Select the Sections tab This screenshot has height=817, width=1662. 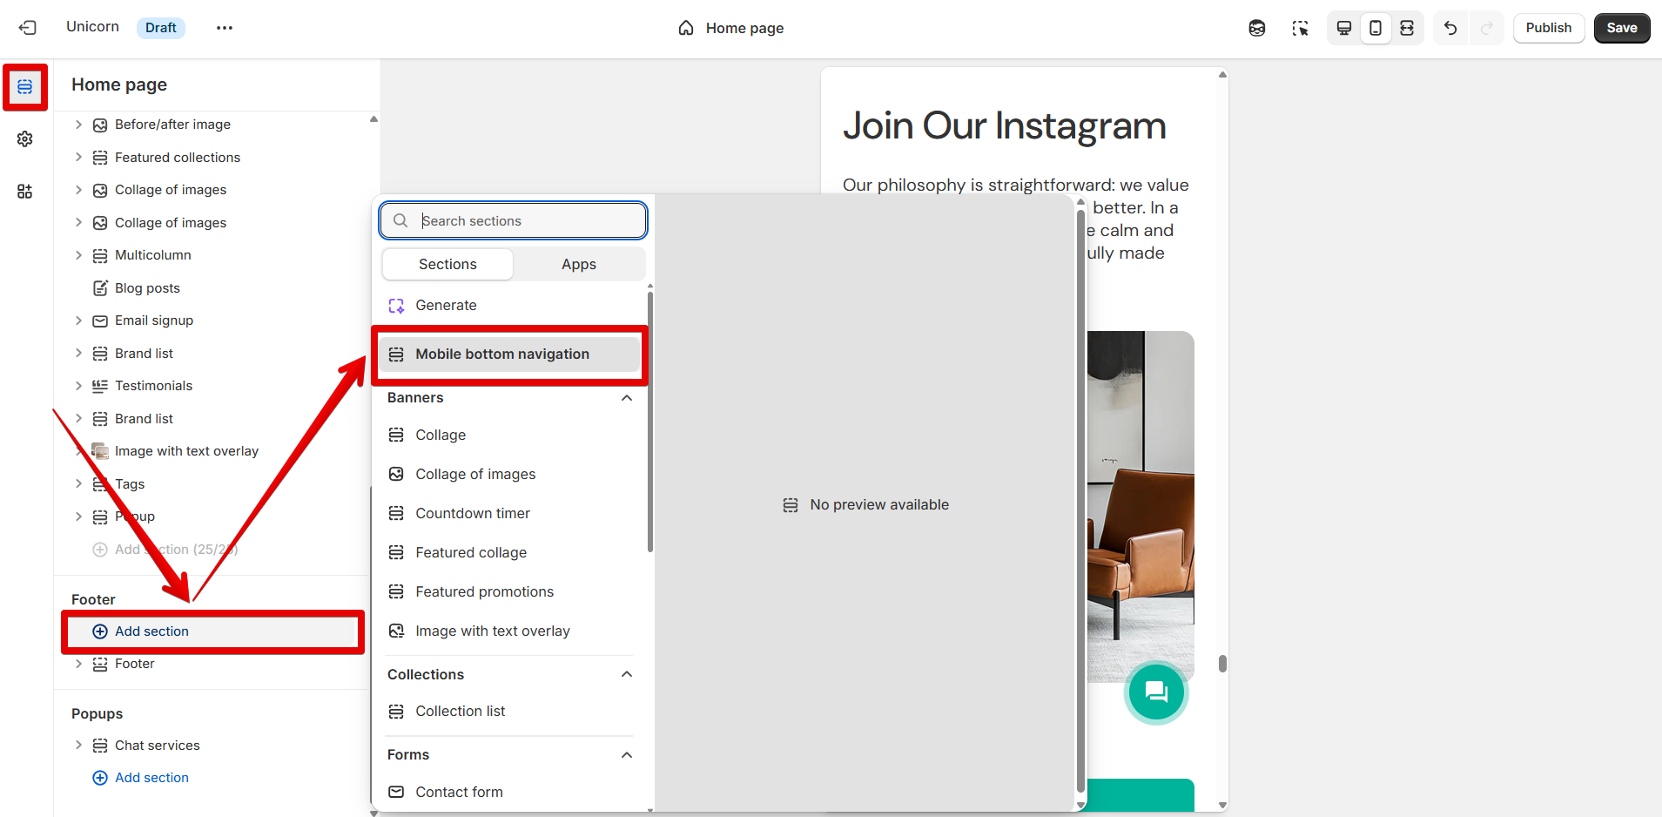coord(447,265)
